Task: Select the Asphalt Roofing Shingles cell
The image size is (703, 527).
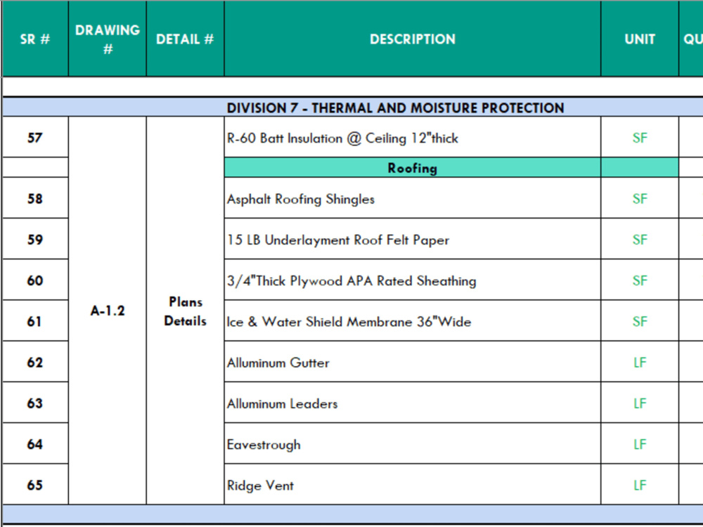Action: click(413, 199)
